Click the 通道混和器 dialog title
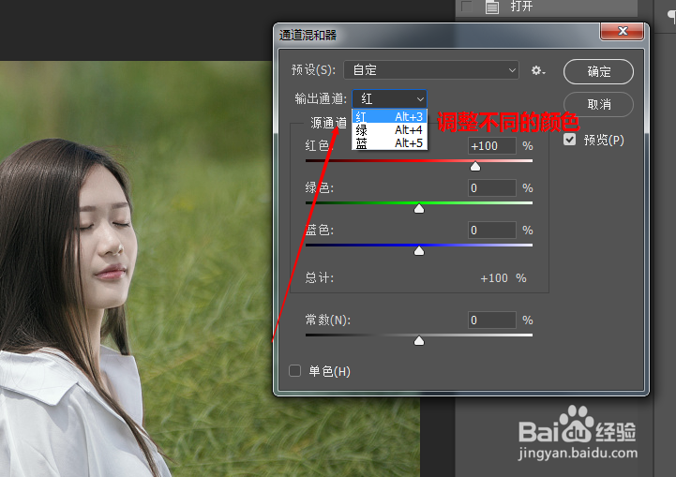Viewport: 676px width, 477px height. coord(308,35)
